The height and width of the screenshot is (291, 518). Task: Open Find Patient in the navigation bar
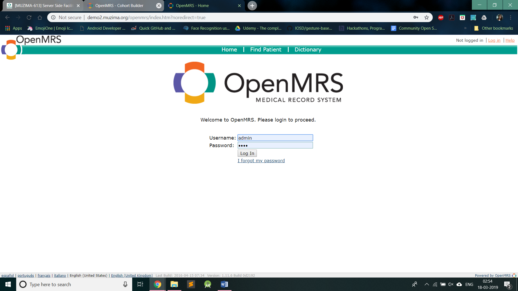[x=266, y=50]
